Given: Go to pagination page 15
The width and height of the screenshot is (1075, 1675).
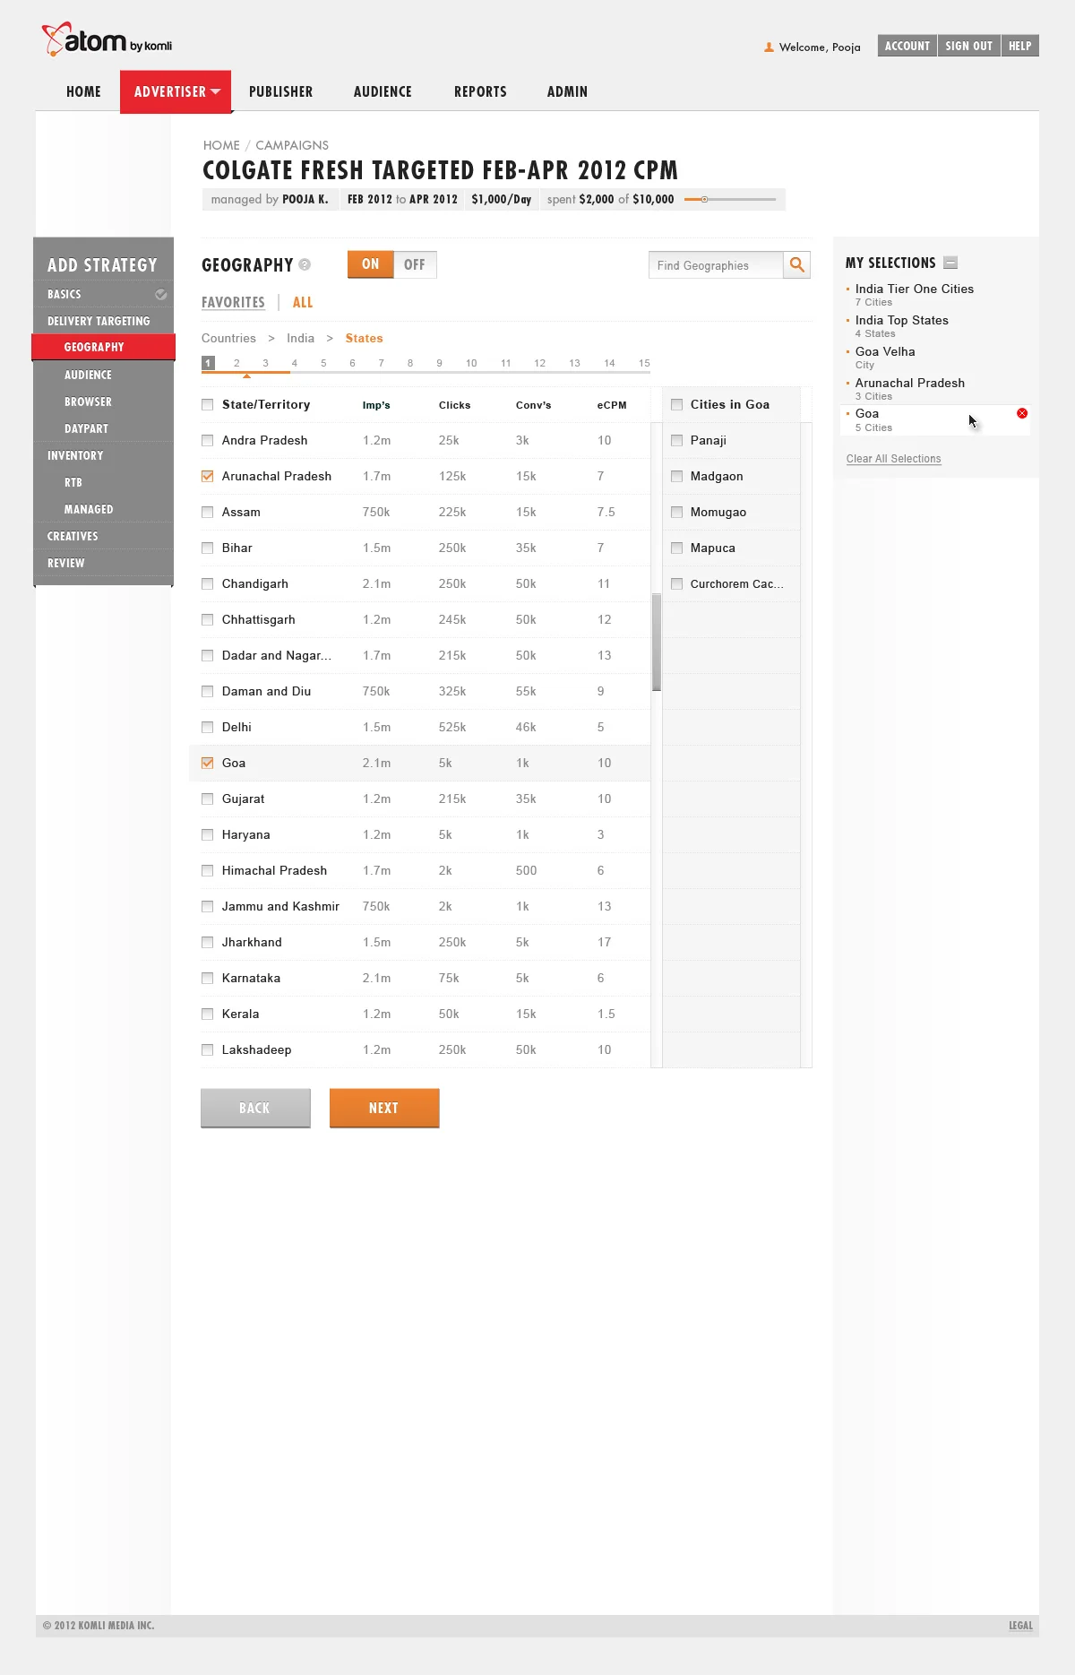Looking at the screenshot, I should tap(644, 363).
